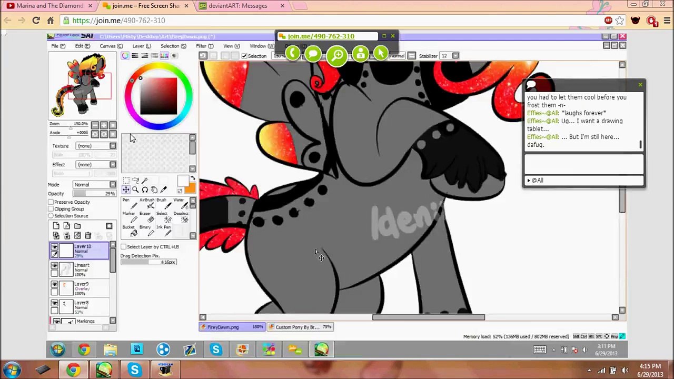Open the View menu

pyautogui.click(x=231, y=46)
